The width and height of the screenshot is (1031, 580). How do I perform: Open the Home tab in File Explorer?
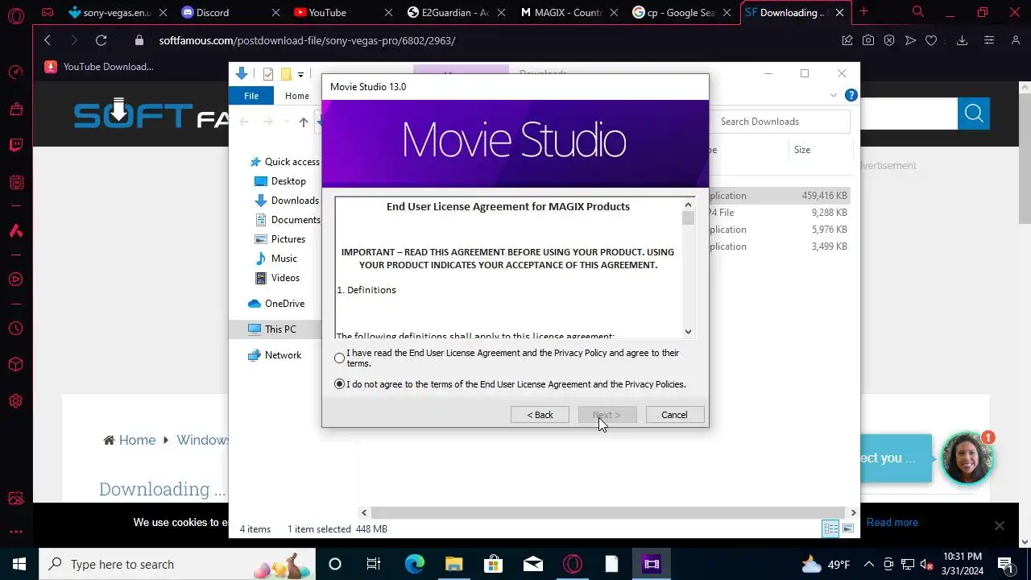pos(296,96)
